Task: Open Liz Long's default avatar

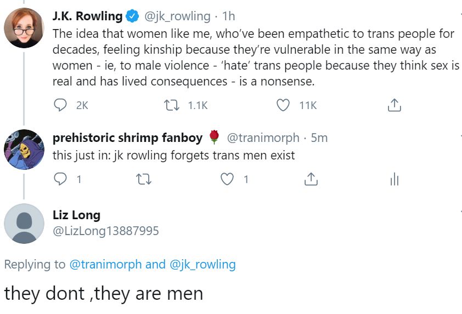Action: pos(24,224)
